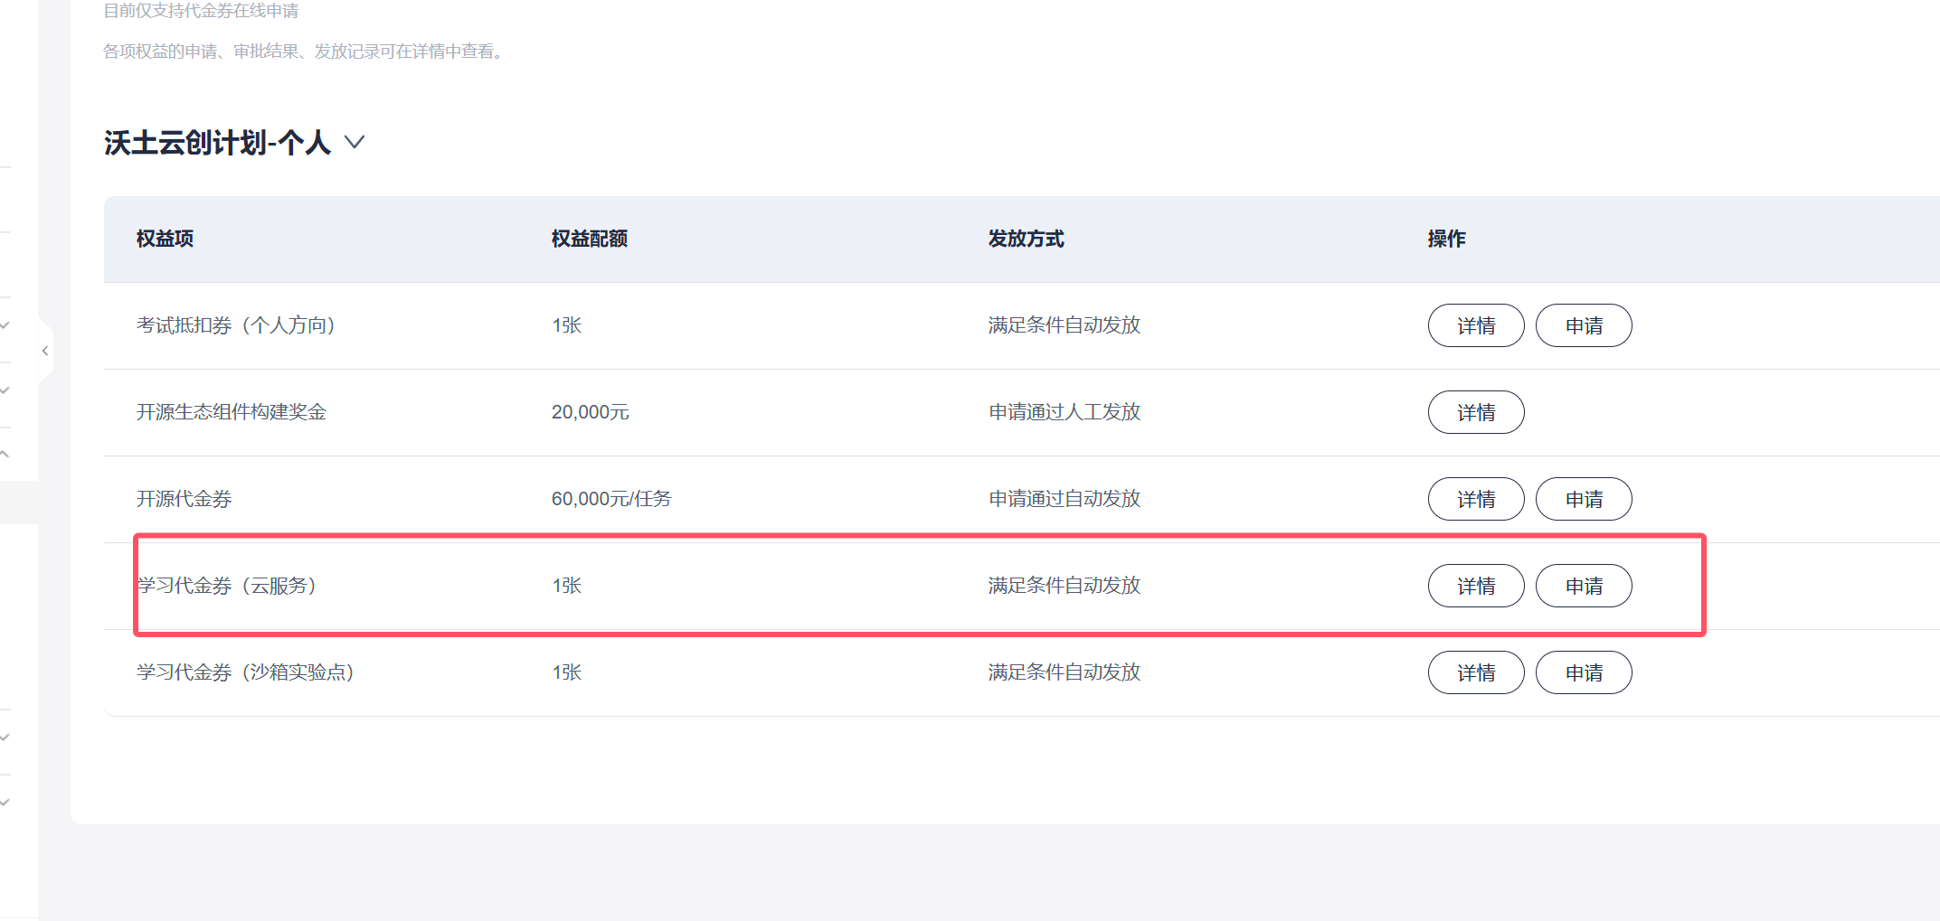Click the 权益配额 column header
This screenshot has height=921, width=1940.
pyautogui.click(x=589, y=239)
